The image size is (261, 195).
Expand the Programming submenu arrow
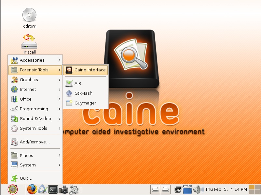pyautogui.click(x=60, y=109)
